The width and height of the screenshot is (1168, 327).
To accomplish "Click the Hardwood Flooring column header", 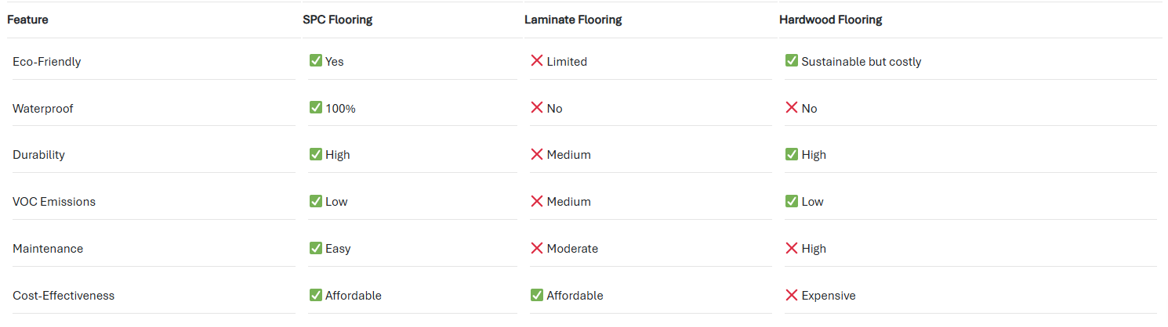I will (x=830, y=20).
